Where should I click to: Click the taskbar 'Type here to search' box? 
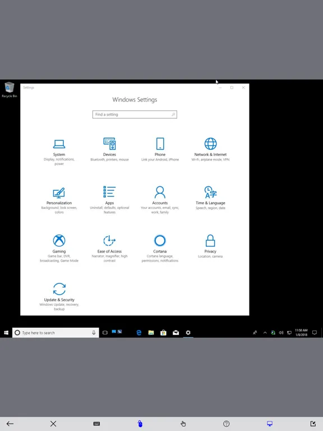tap(56, 333)
